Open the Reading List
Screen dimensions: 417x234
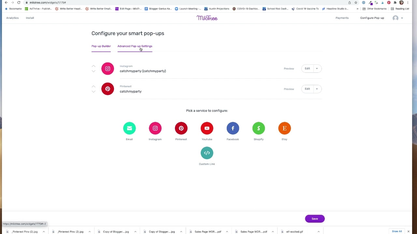click(400, 9)
